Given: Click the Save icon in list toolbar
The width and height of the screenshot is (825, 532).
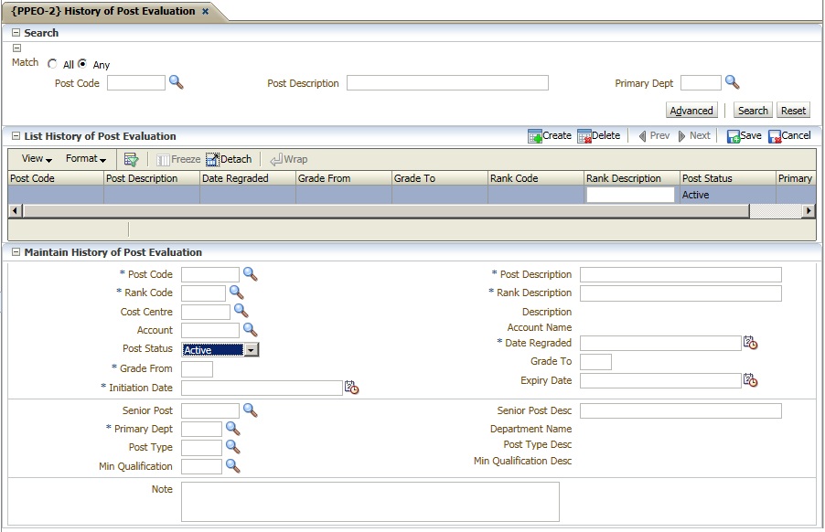Looking at the screenshot, I should coord(734,136).
